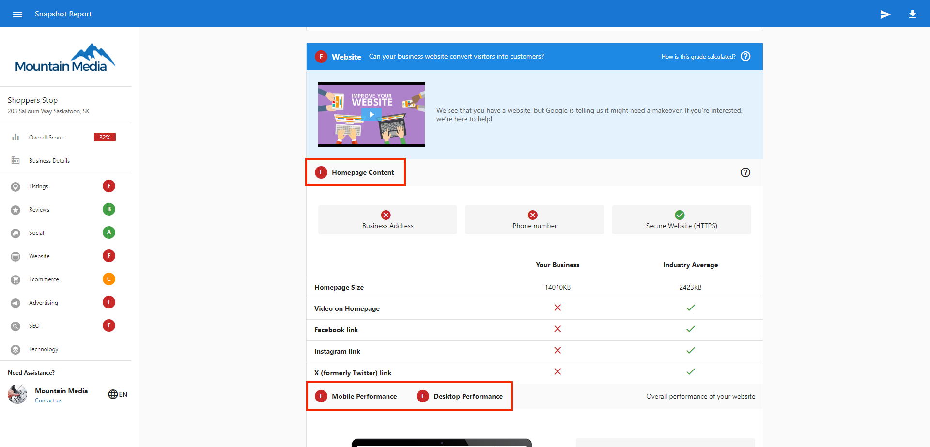Send the snapshot report via share icon
The height and width of the screenshot is (447, 930).
point(885,14)
